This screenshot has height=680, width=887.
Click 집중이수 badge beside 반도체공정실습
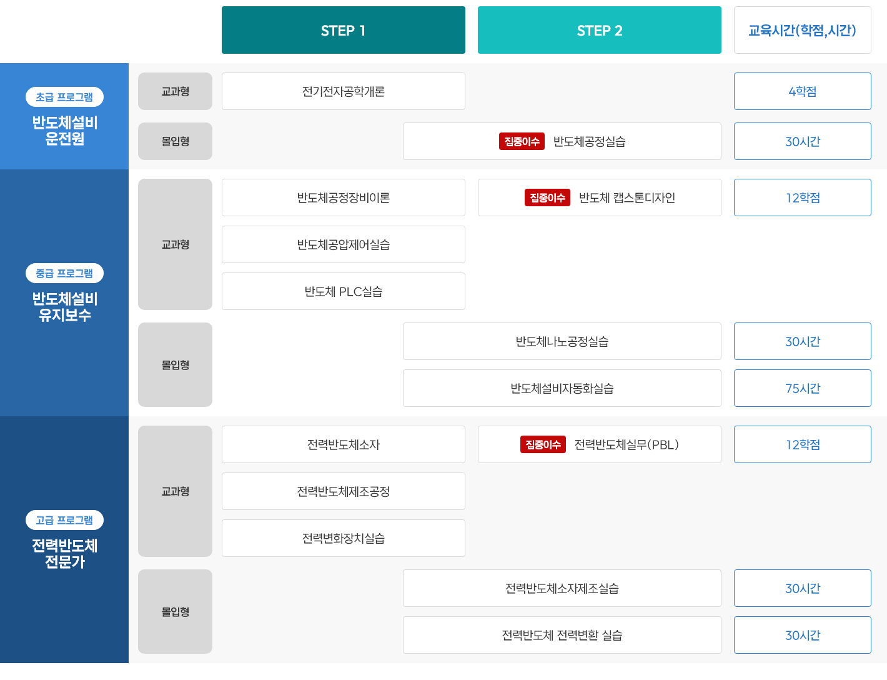pyautogui.click(x=522, y=141)
